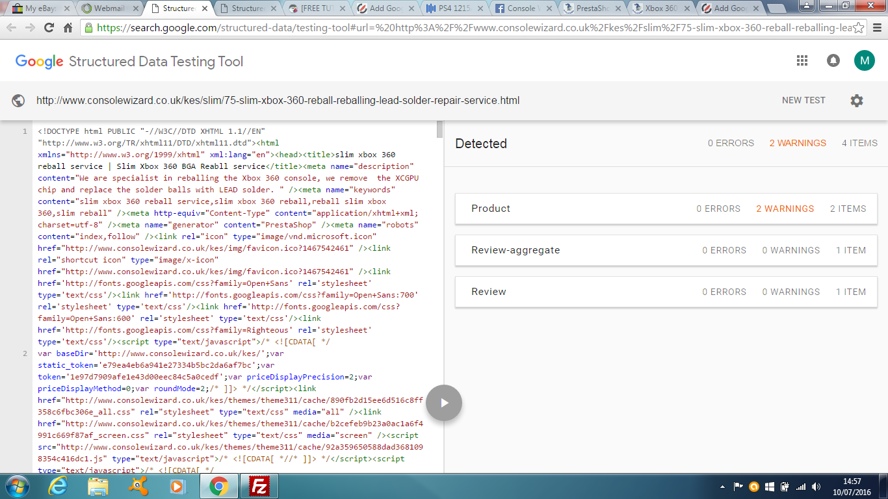The width and height of the screenshot is (888, 499).
Task: Click the 0 ERRORS summary count
Action: coord(731,143)
